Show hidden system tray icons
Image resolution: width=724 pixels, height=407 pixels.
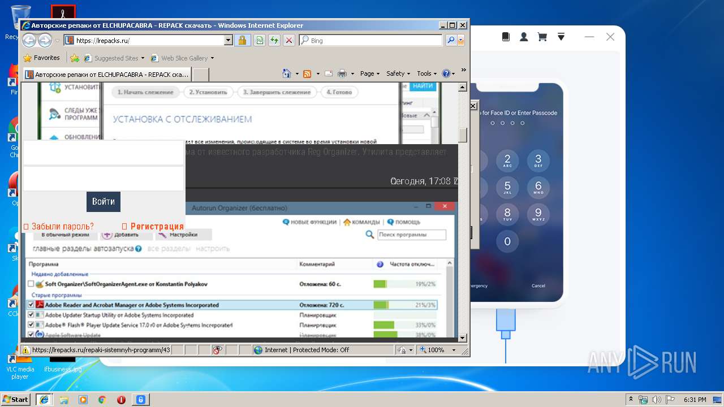click(631, 399)
